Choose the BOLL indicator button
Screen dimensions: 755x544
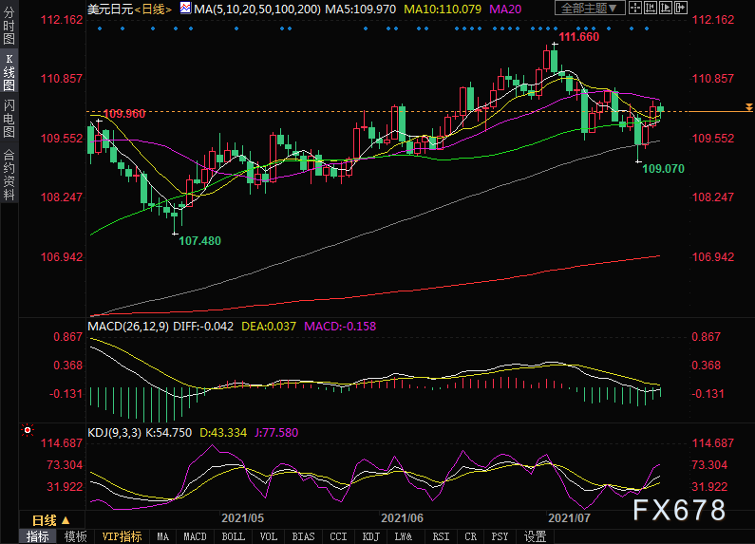click(x=233, y=536)
